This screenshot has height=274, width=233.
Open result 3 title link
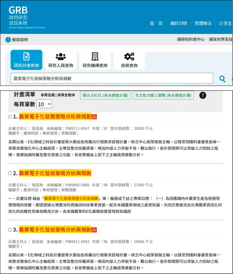[55, 230]
